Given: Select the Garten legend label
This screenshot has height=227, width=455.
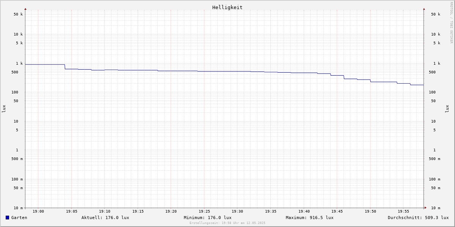Looking at the screenshot, I should point(19,218).
